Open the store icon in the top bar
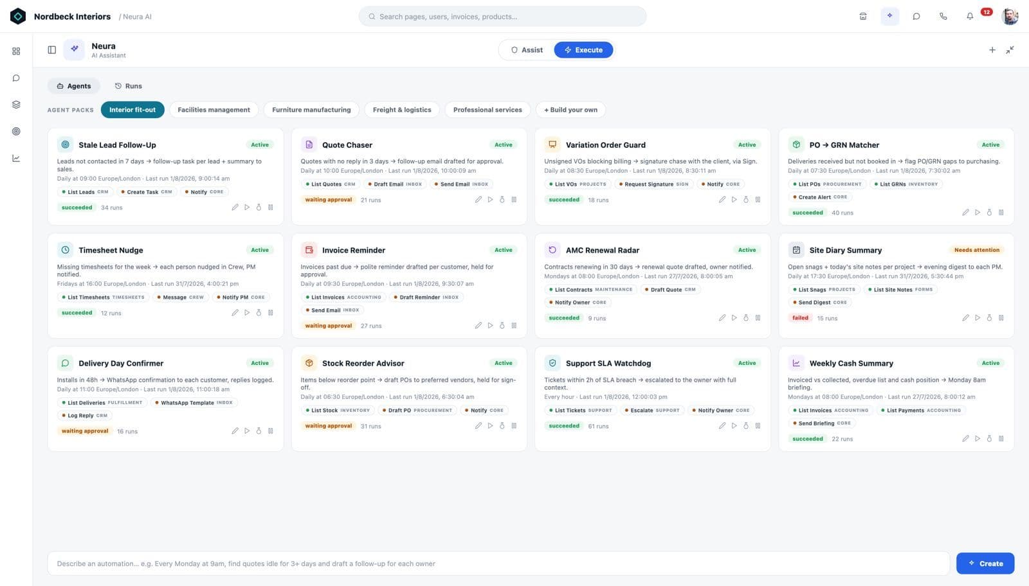Viewport: 1029px width, 586px height. pyautogui.click(x=863, y=17)
